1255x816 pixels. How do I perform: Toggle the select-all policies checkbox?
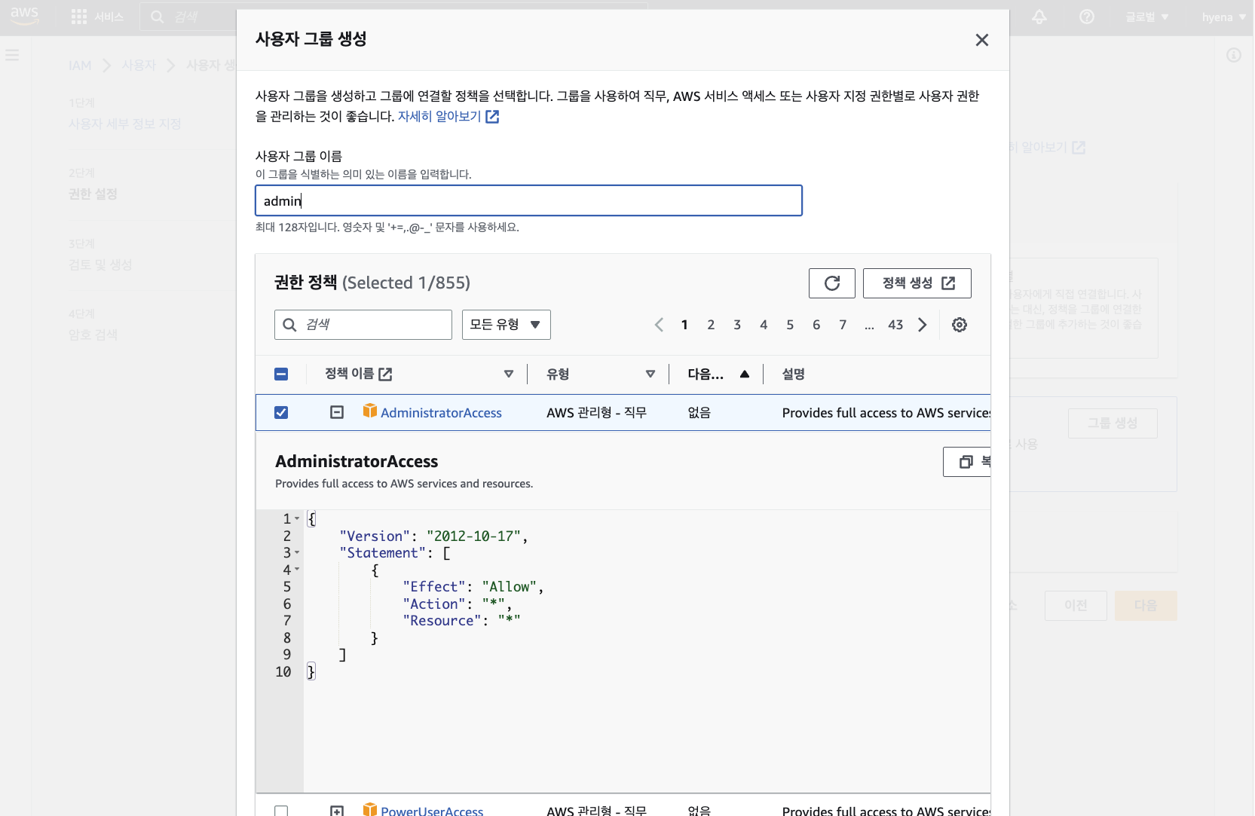point(281,374)
